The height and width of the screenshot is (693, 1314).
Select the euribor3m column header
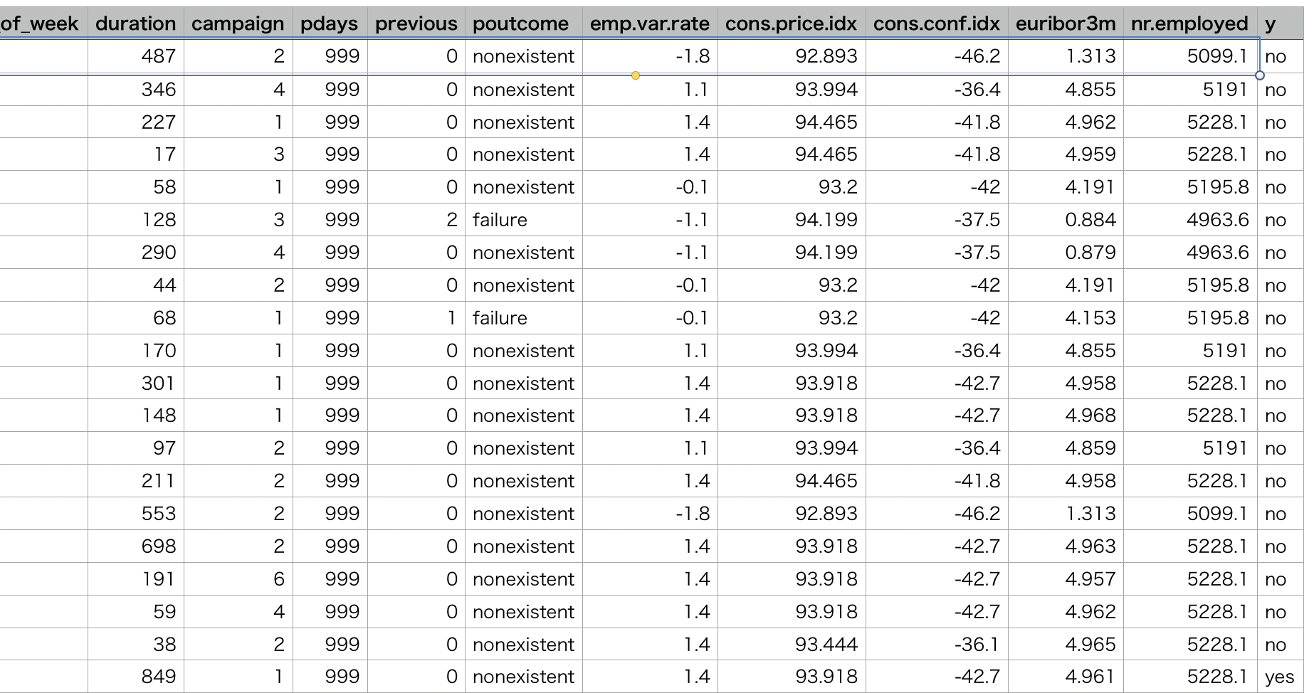[x=1066, y=23]
